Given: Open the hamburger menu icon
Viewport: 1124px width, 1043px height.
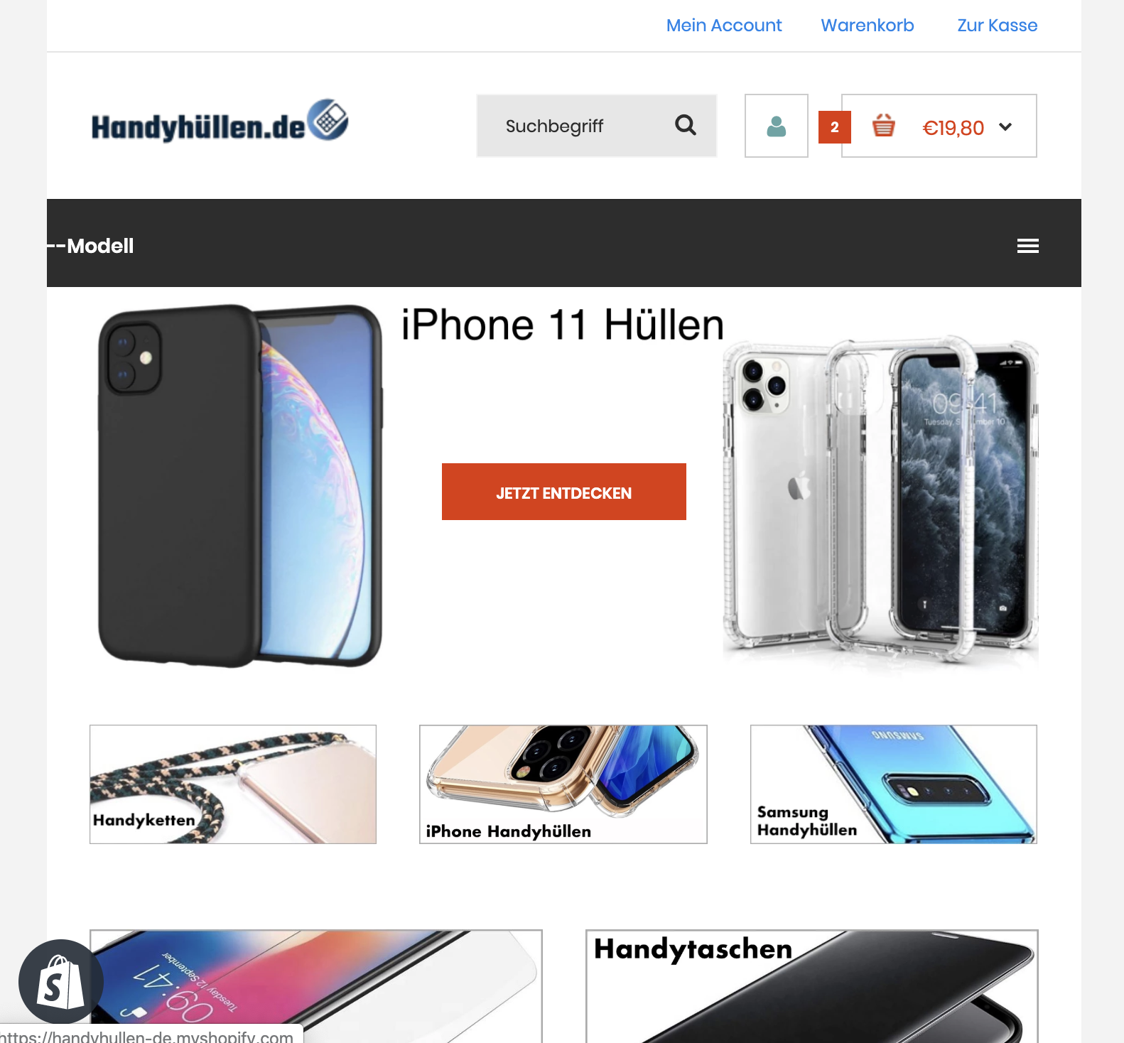Looking at the screenshot, I should (x=1027, y=246).
